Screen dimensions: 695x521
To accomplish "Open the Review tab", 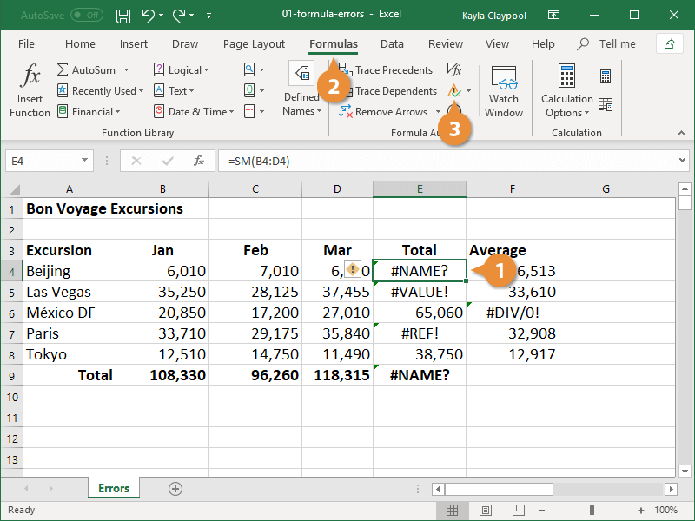I will [446, 44].
